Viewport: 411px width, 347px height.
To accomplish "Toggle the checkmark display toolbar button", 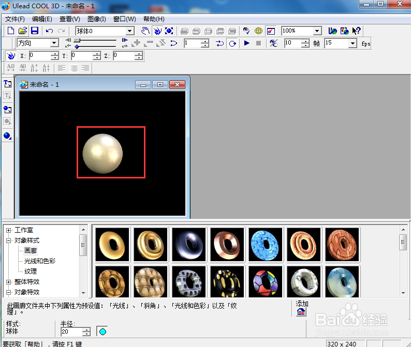I will tap(271, 31).
